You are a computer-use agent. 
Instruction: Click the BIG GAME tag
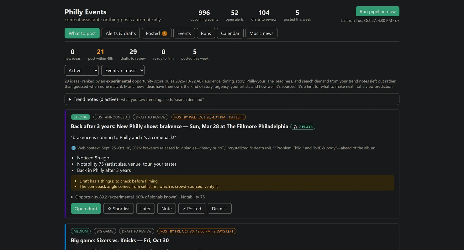coord(105,231)
